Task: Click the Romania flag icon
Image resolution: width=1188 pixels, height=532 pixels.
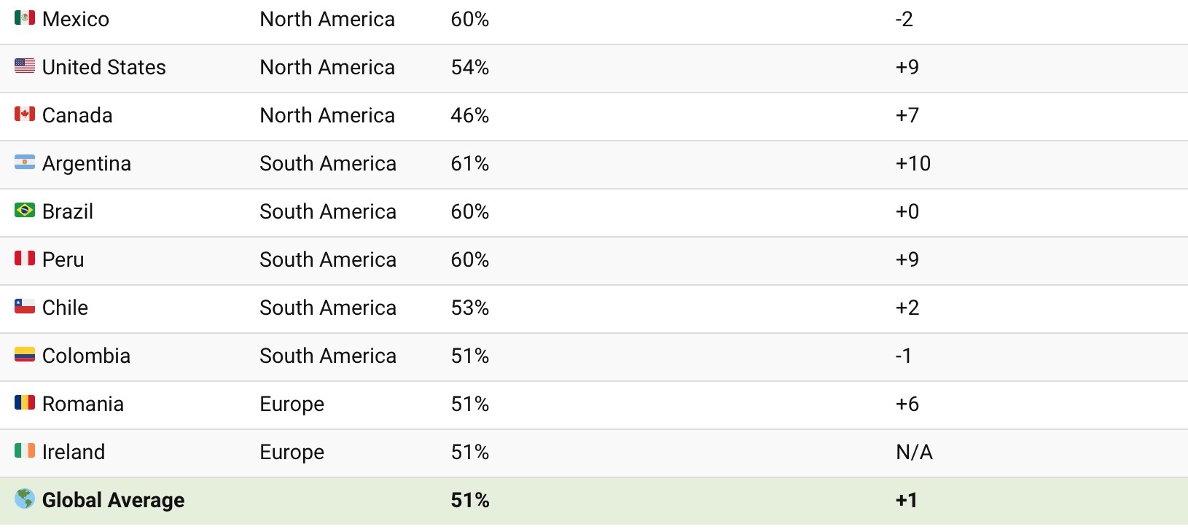Action: tap(25, 402)
